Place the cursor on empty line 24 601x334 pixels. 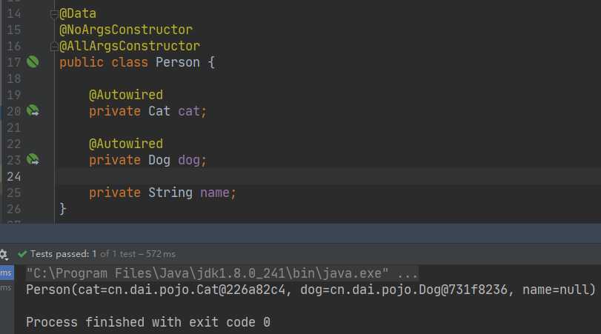pos(296,176)
